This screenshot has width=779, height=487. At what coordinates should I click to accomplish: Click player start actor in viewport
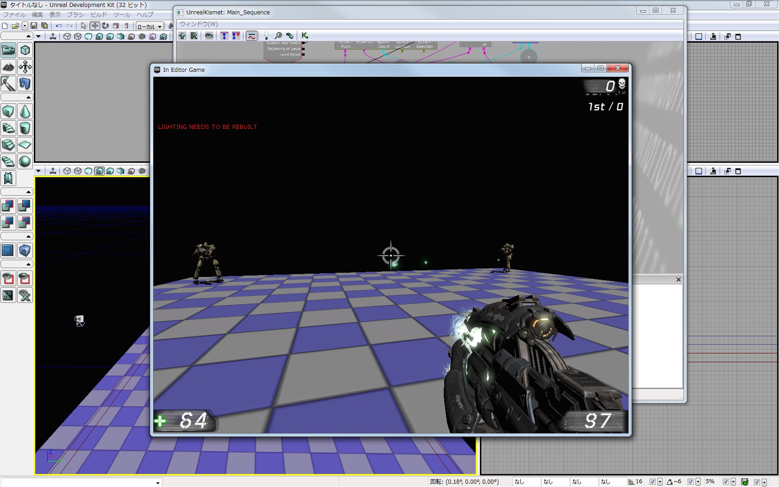[x=79, y=320]
